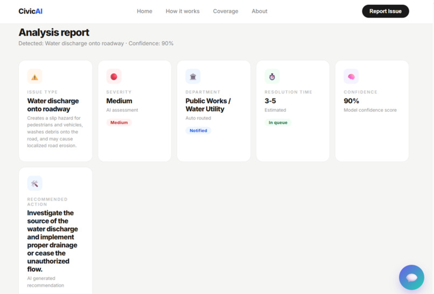This screenshot has width=434, height=294.
Task: Click the Estimated caption
Action: 275,110
